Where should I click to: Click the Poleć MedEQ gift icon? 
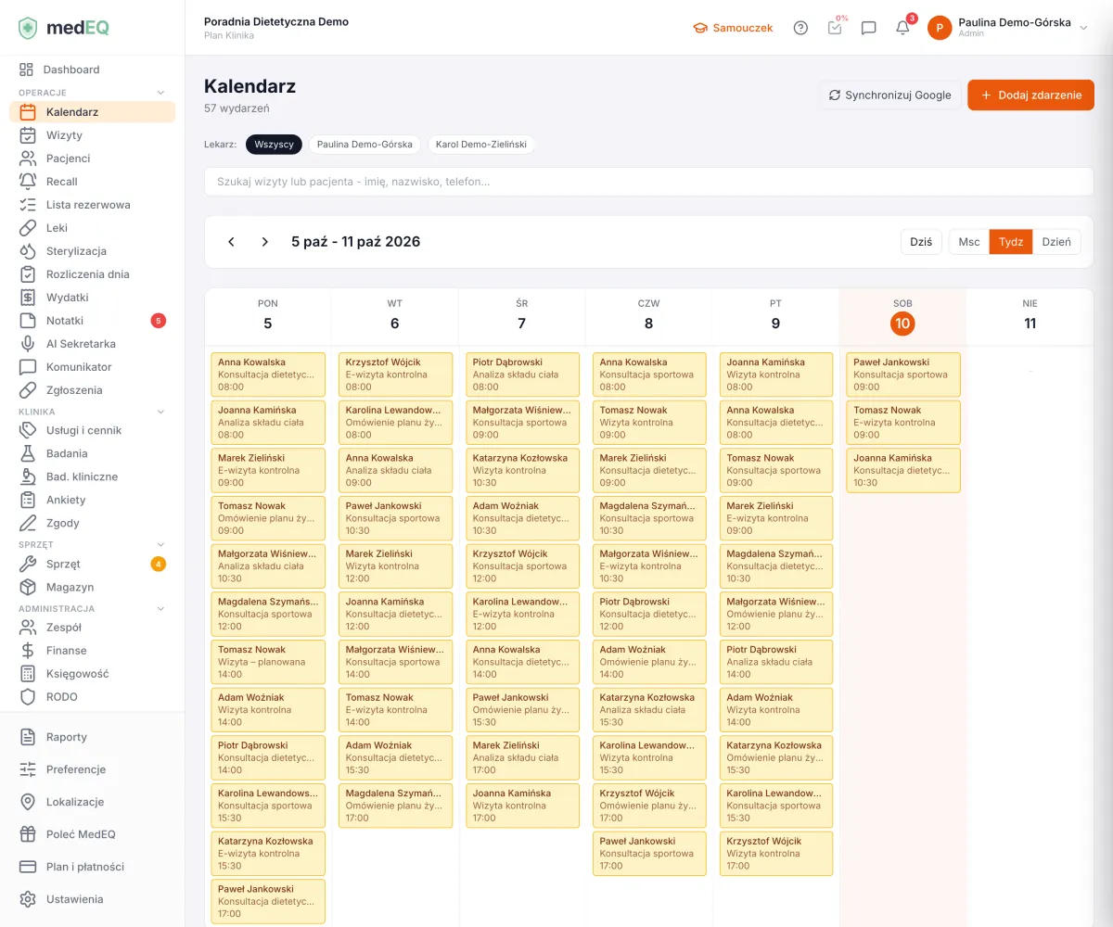[28, 834]
